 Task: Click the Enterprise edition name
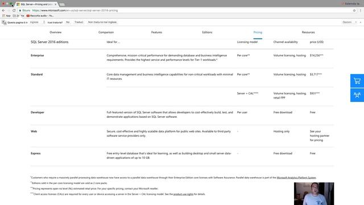[38, 56]
